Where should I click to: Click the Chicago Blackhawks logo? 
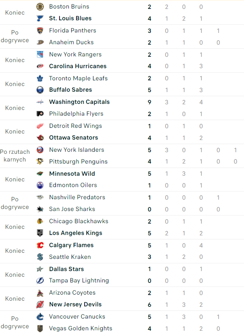pos(40,221)
